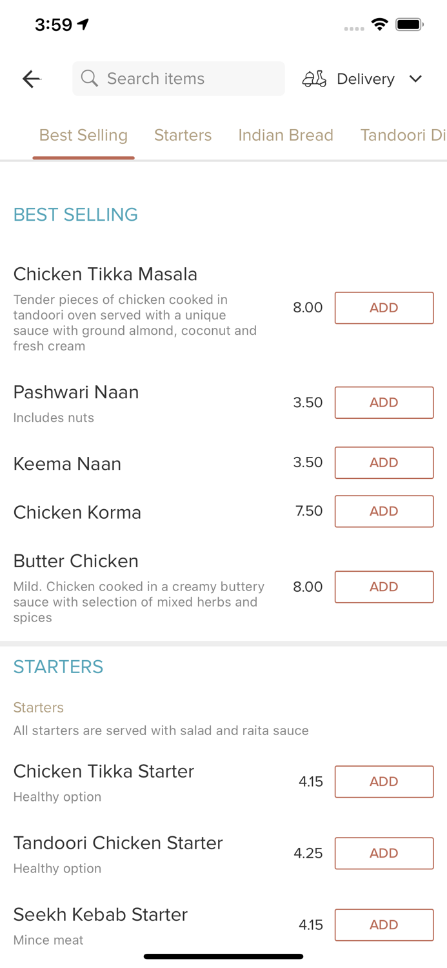Tap the home indicator bar

click(x=223, y=956)
